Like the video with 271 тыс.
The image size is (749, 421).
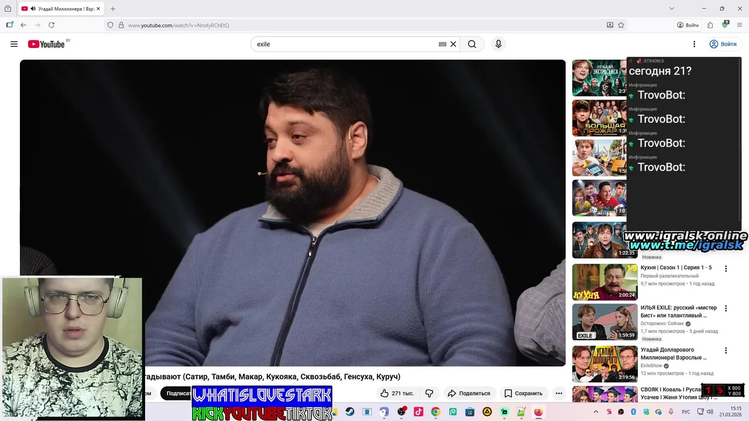(x=397, y=393)
